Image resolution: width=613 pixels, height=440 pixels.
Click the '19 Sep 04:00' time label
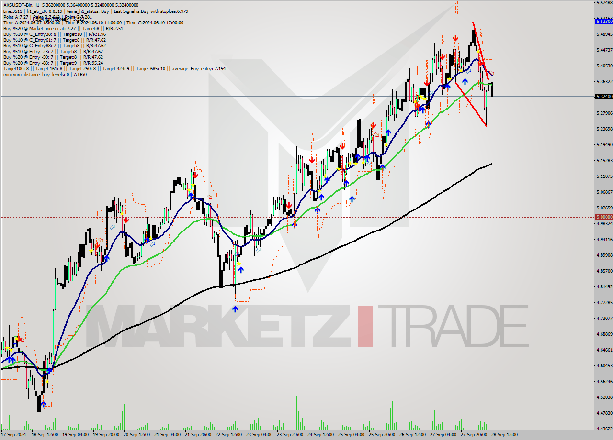coord(76,435)
